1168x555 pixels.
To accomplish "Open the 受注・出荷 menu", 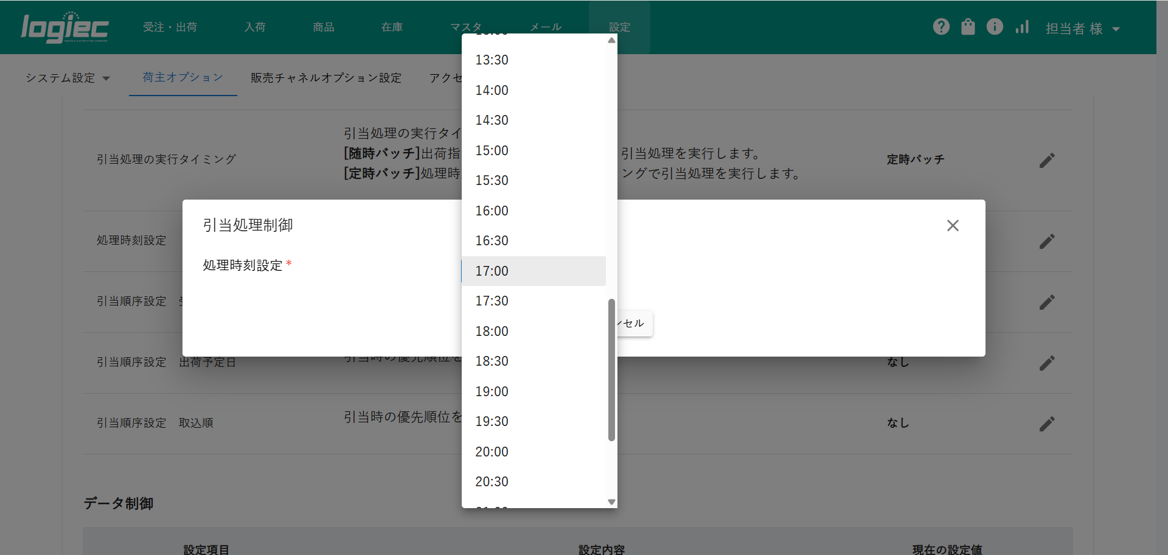I will click(x=170, y=27).
